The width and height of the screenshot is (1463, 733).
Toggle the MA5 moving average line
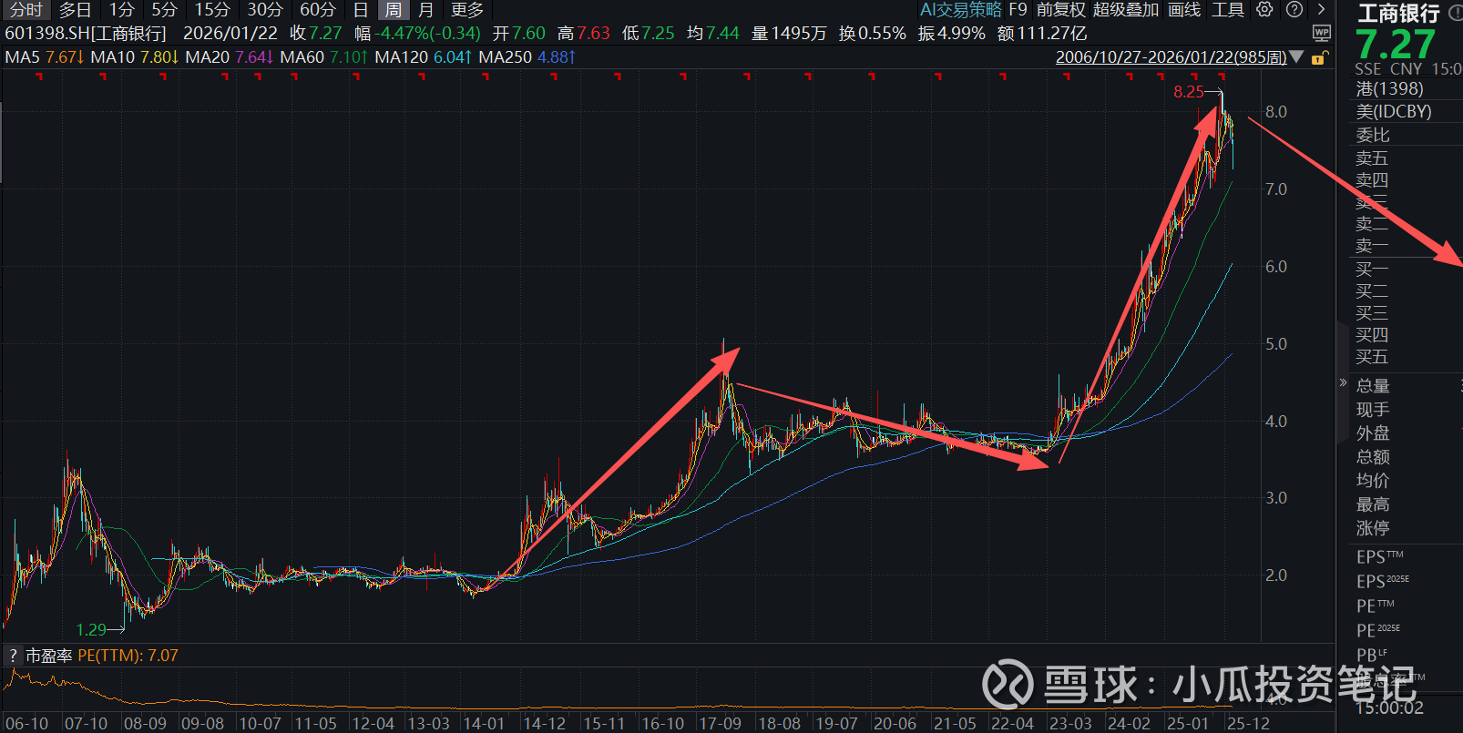click(x=45, y=57)
